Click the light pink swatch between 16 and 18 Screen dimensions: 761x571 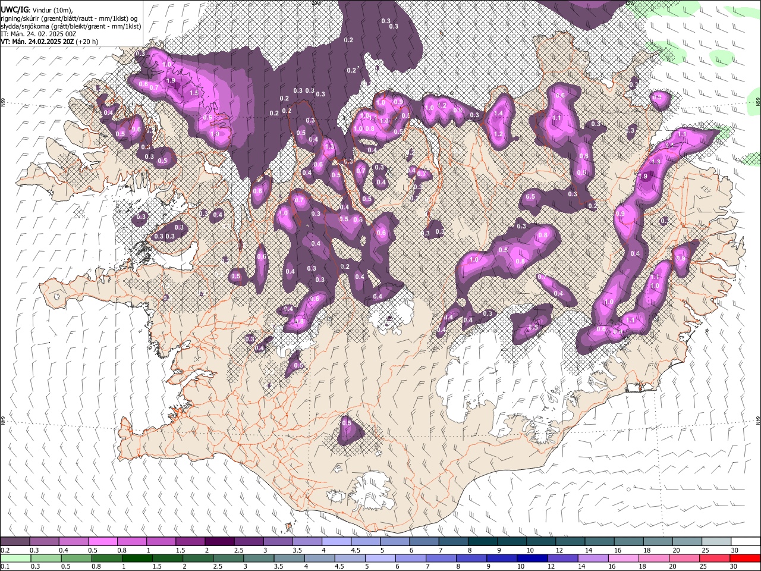pyautogui.click(x=624, y=558)
